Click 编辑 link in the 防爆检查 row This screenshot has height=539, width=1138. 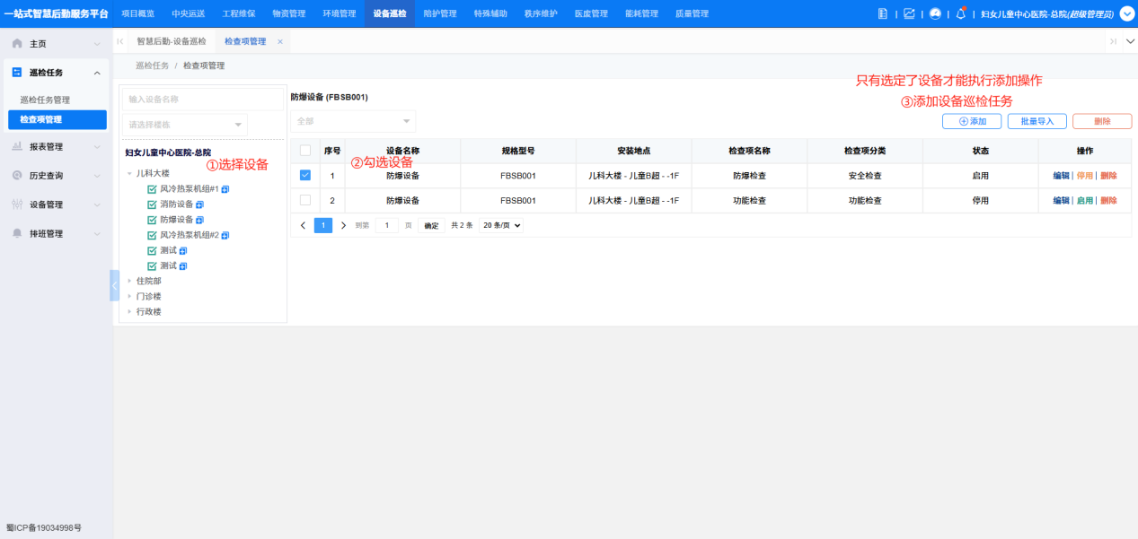(x=1061, y=176)
